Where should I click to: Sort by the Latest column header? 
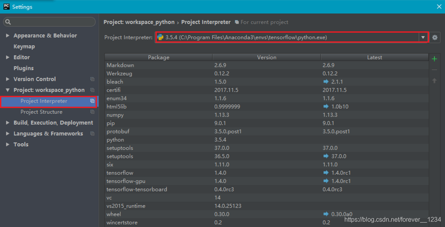click(x=375, y=57)
